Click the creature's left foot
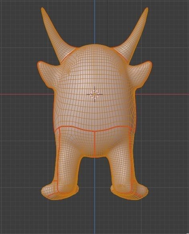This screenshot has width=189, height=234. [x=59, y=192]
